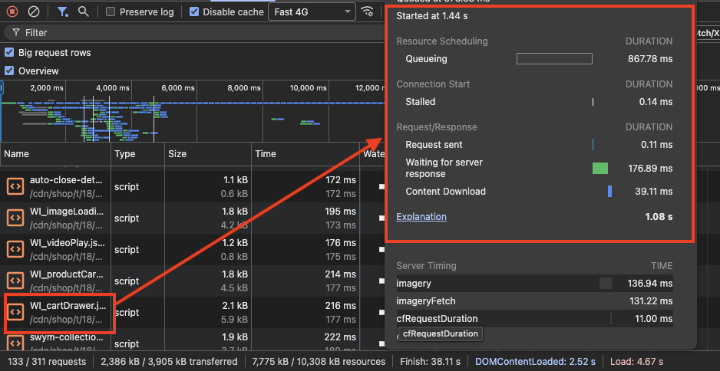Stop recording network log
The width and height of the screenshot is (720, 371).
pos(12,11)
